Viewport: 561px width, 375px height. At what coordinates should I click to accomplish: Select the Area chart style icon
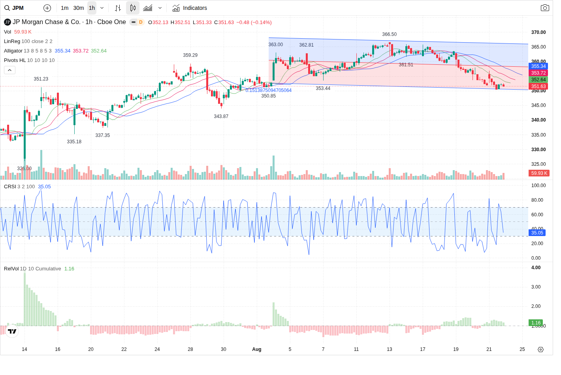point(148,8)
